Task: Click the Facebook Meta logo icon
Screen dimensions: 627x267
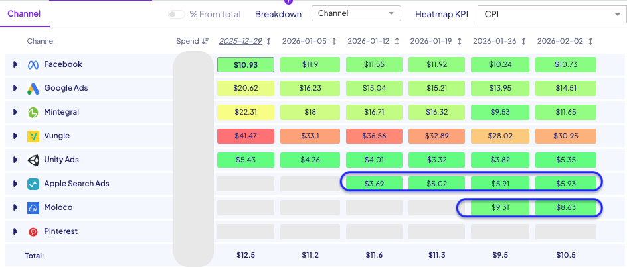Action: pyautogui.click(x=33, y=65)
